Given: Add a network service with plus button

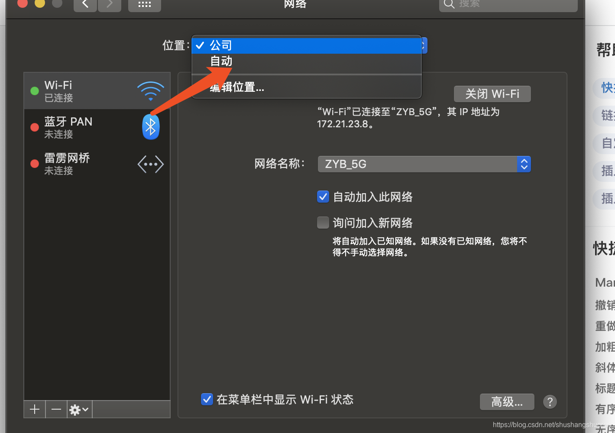Looking at the screenshot, I should (x=35, y=409).
